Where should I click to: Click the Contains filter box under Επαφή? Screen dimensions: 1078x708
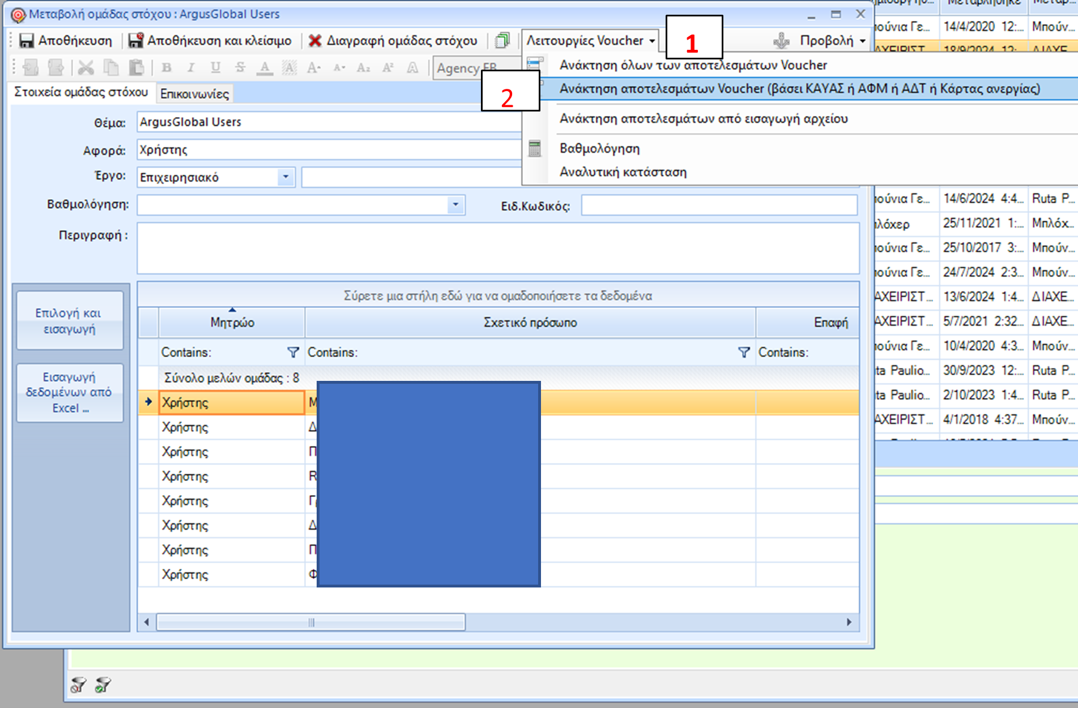(x=808, y=353)
